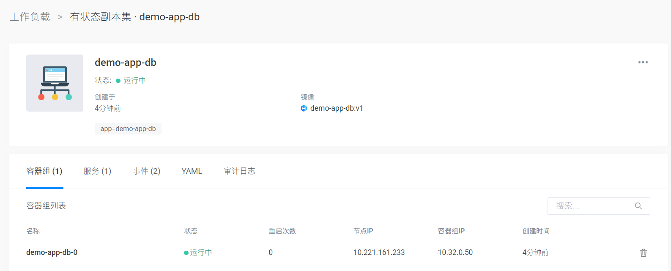The height and width of the screenshot is (271, 671).
Task: Open the three-dot more actions menu
Action: point(643,62)
